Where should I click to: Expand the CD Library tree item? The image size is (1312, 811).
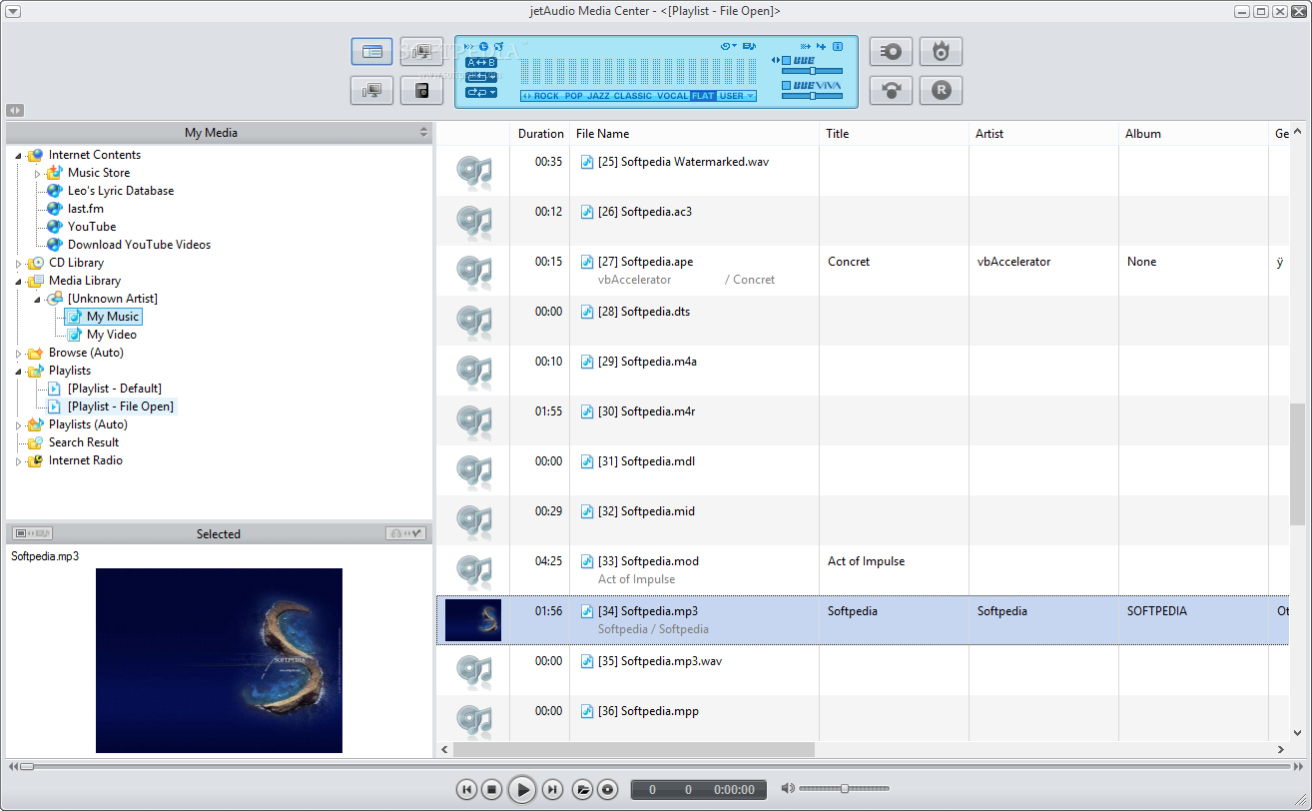(18, 262)
